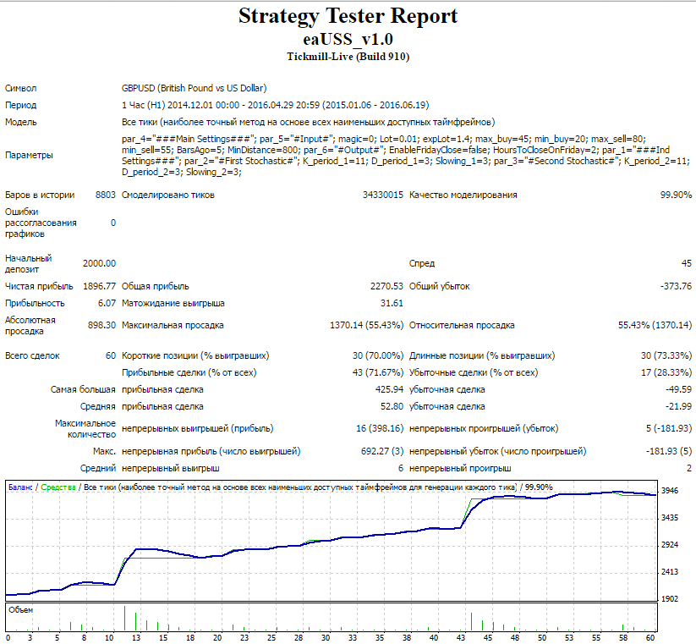Click the Максимальная просадка label
The height and width of the screenshot is (644, 696).
[173, 325]
